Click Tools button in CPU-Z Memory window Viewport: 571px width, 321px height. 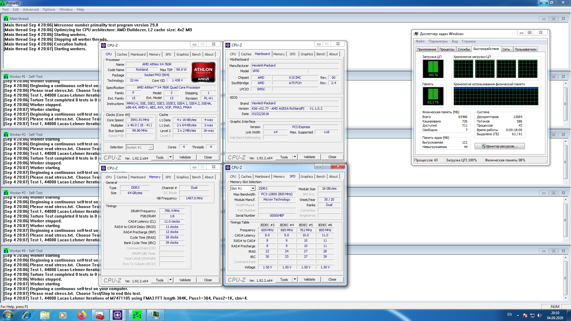(160, 280)
